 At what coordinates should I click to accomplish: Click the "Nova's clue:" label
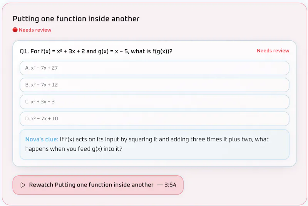pyautogui.click(x=42, y=140)
